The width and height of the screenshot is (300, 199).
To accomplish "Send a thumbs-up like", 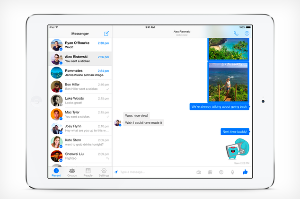I will pos(245,172).
